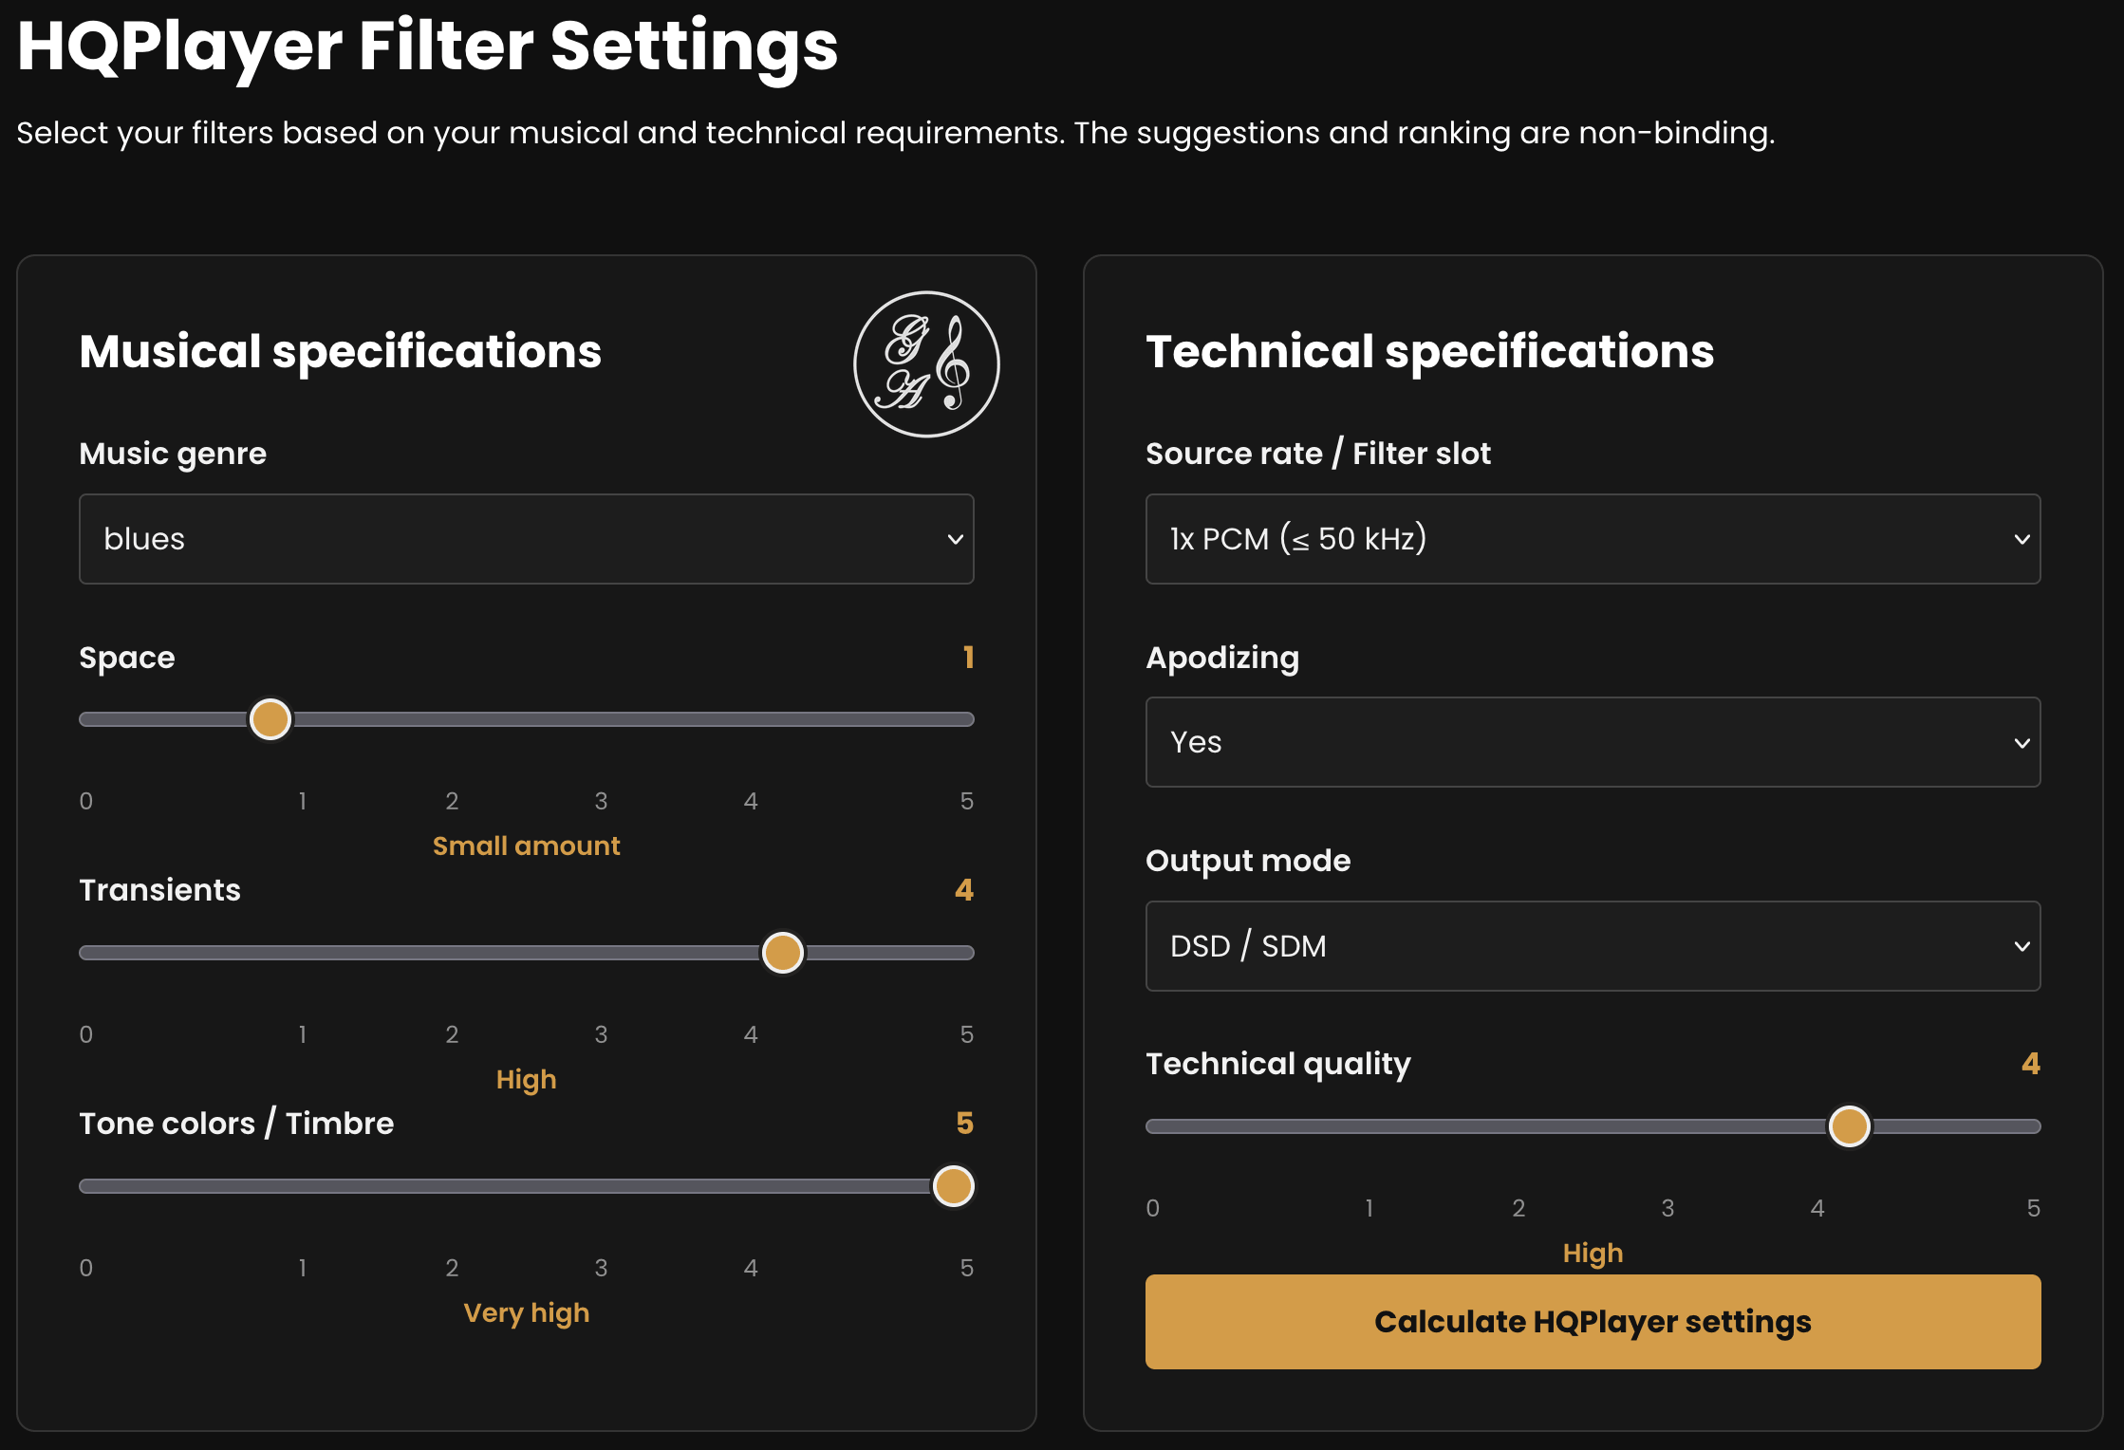Click the tick mark '0' under the Transients slider
Screen dimensions: 2124x1450
tap(86, 1034)
